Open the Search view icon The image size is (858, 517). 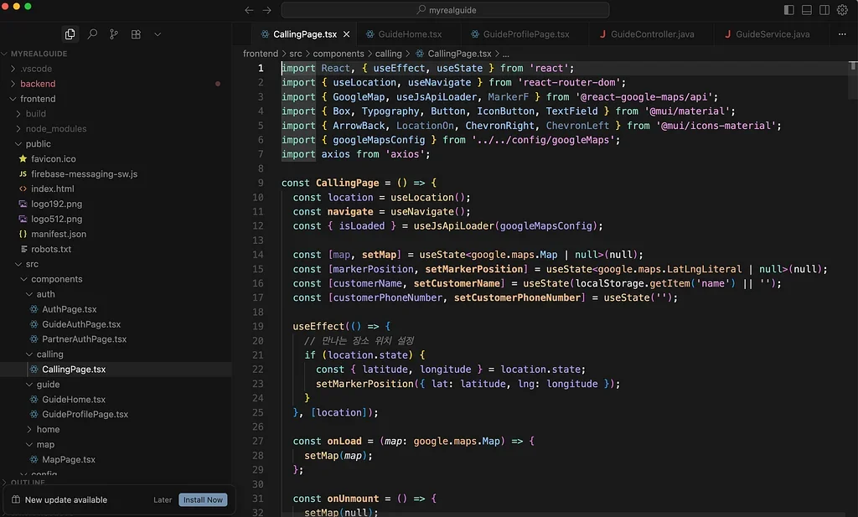coord(92,34)
